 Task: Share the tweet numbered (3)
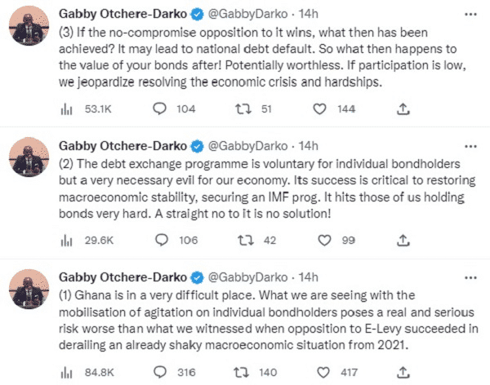coord(402,108)
